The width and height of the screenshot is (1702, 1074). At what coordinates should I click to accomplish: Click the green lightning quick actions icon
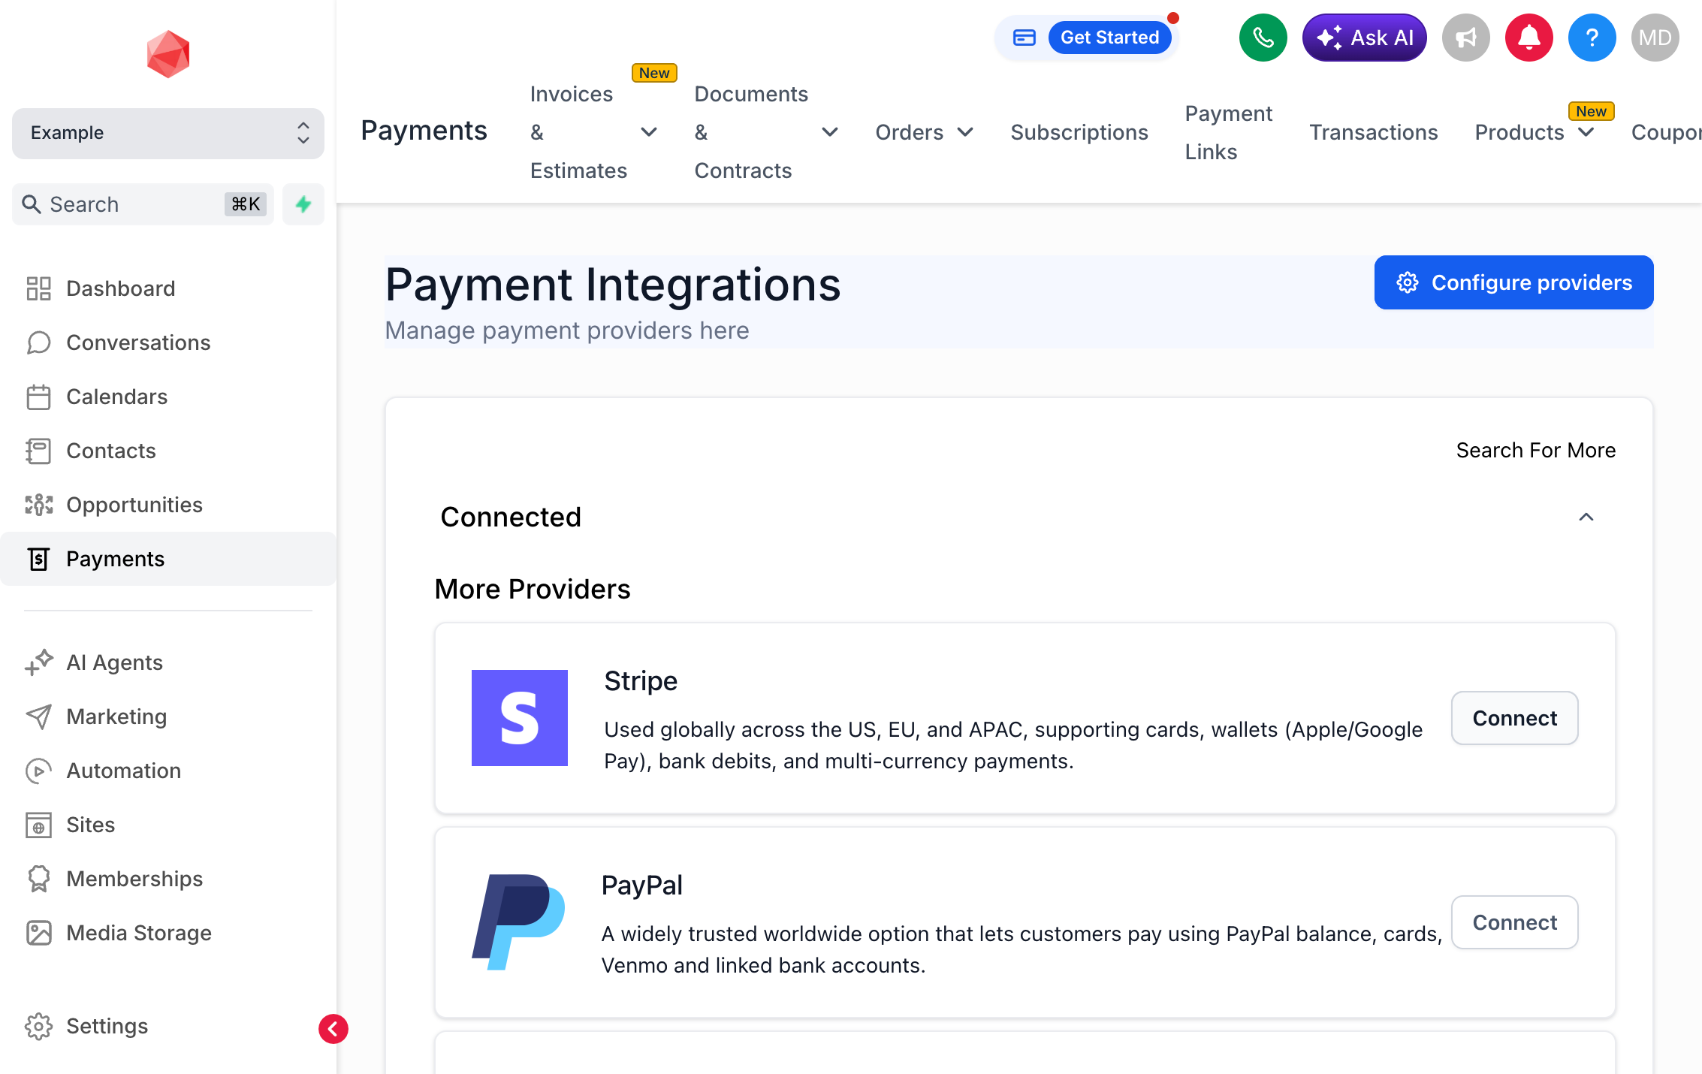pos(303,204)
